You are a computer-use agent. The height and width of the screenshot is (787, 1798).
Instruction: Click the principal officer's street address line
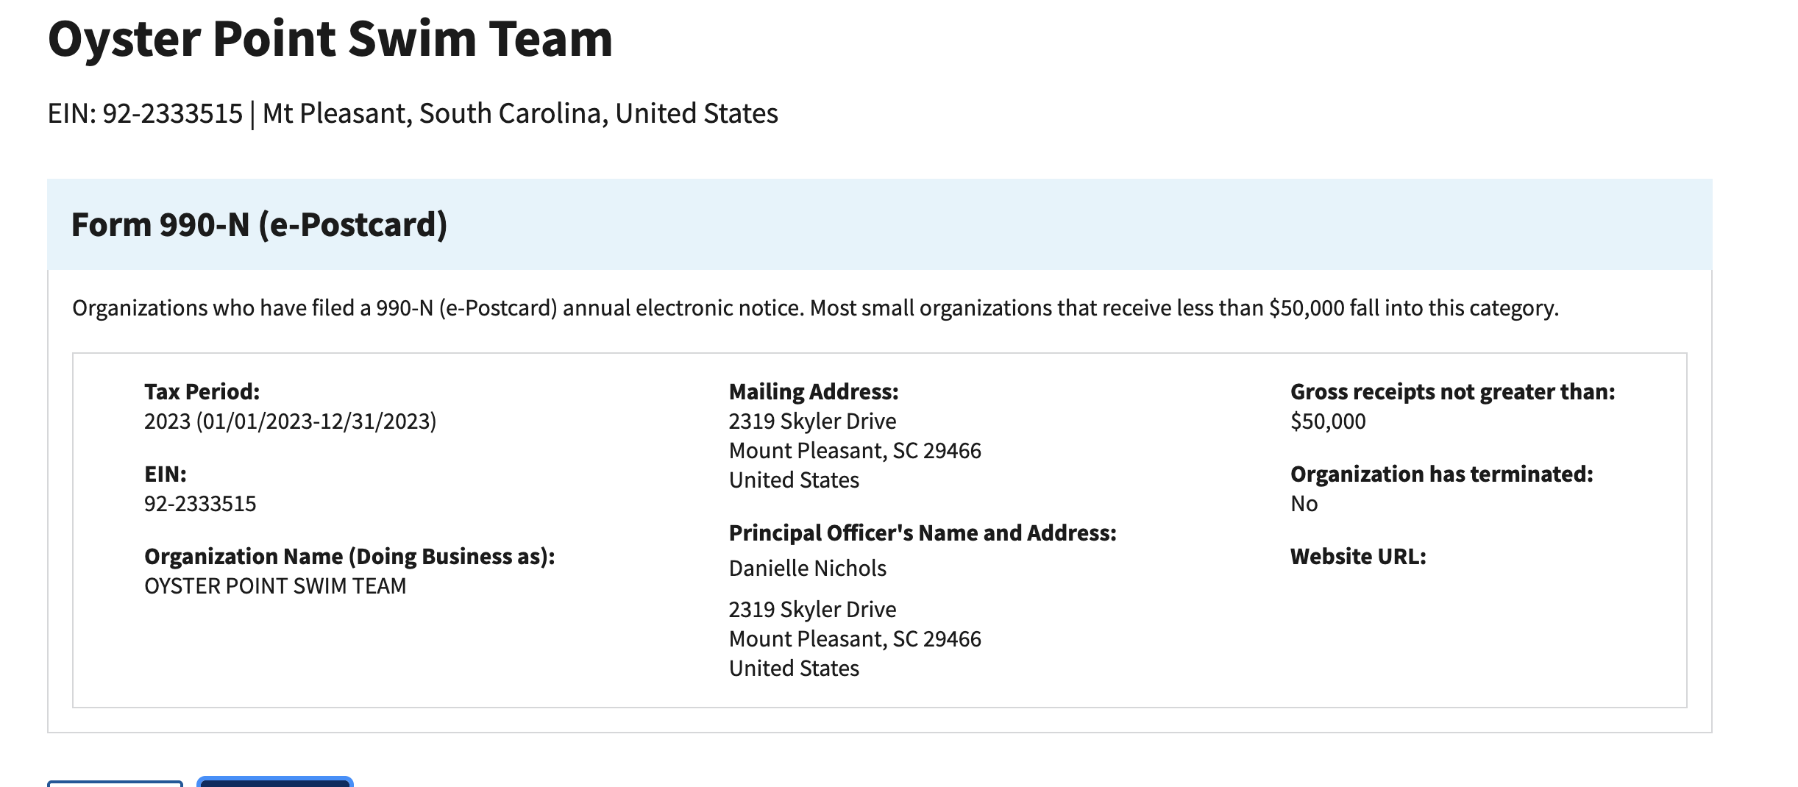click(x=812, y=610)
